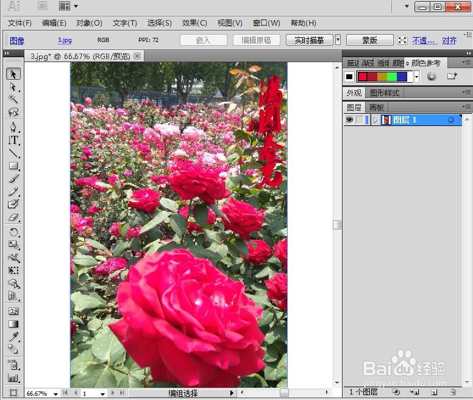
Task: Click black base color swatch
Action: (x=349, y=77)
